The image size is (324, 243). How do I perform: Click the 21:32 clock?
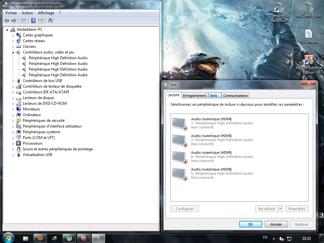(x=307, y=239)
